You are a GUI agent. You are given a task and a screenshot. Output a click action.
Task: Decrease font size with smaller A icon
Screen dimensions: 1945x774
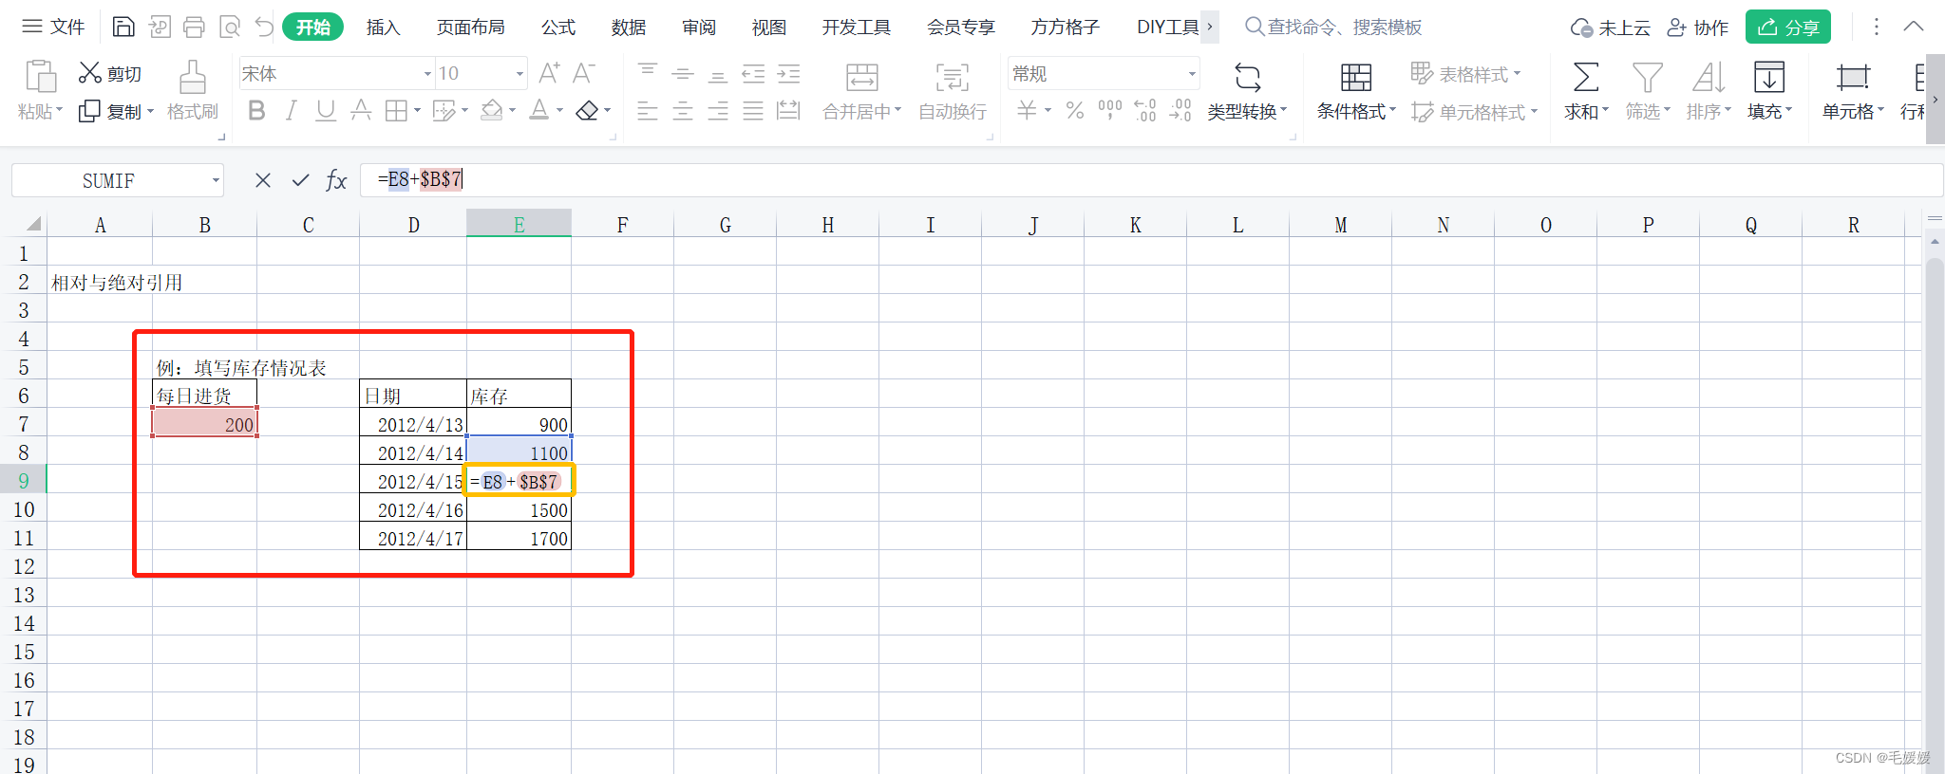pos(583,73)
